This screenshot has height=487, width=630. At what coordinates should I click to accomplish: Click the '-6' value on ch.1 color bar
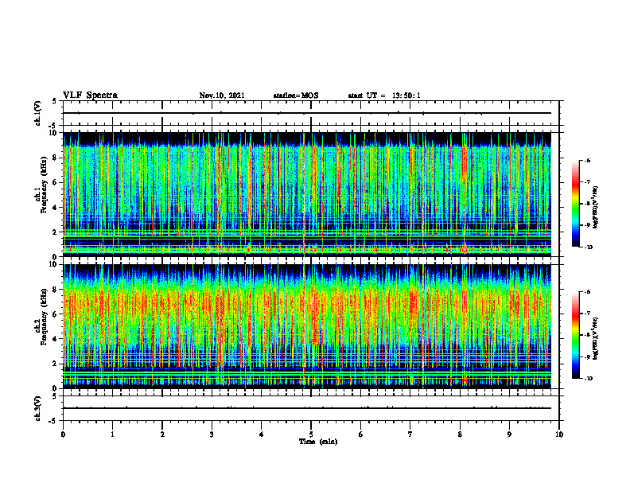pyautogui.click(x=589, y=160)
